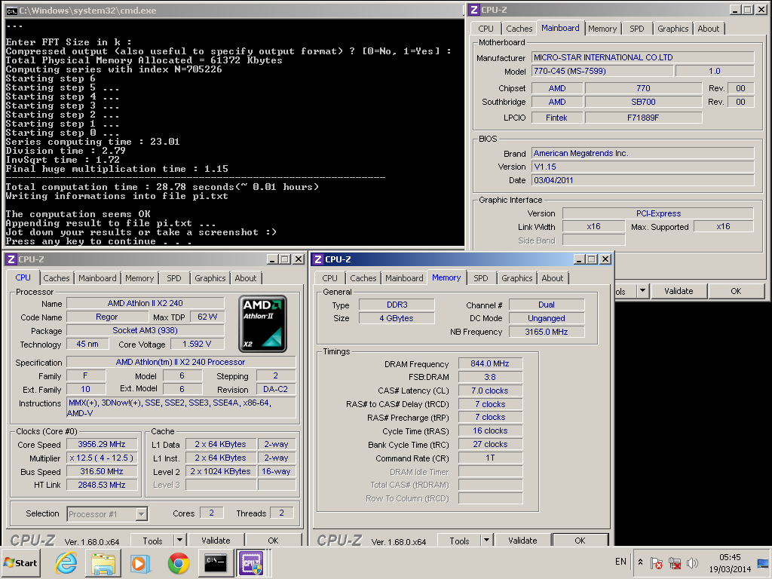Switch to the cmd.exe taskbar icon

click(216, 562)
